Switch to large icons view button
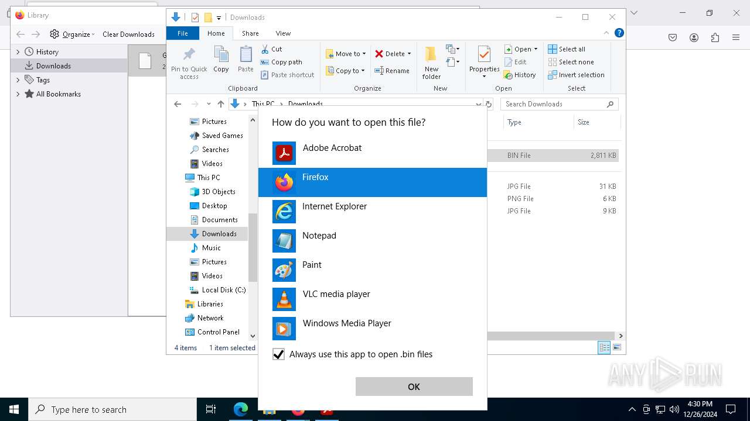Viewport: 750px width, 421px height. click(x=617, y=347)
